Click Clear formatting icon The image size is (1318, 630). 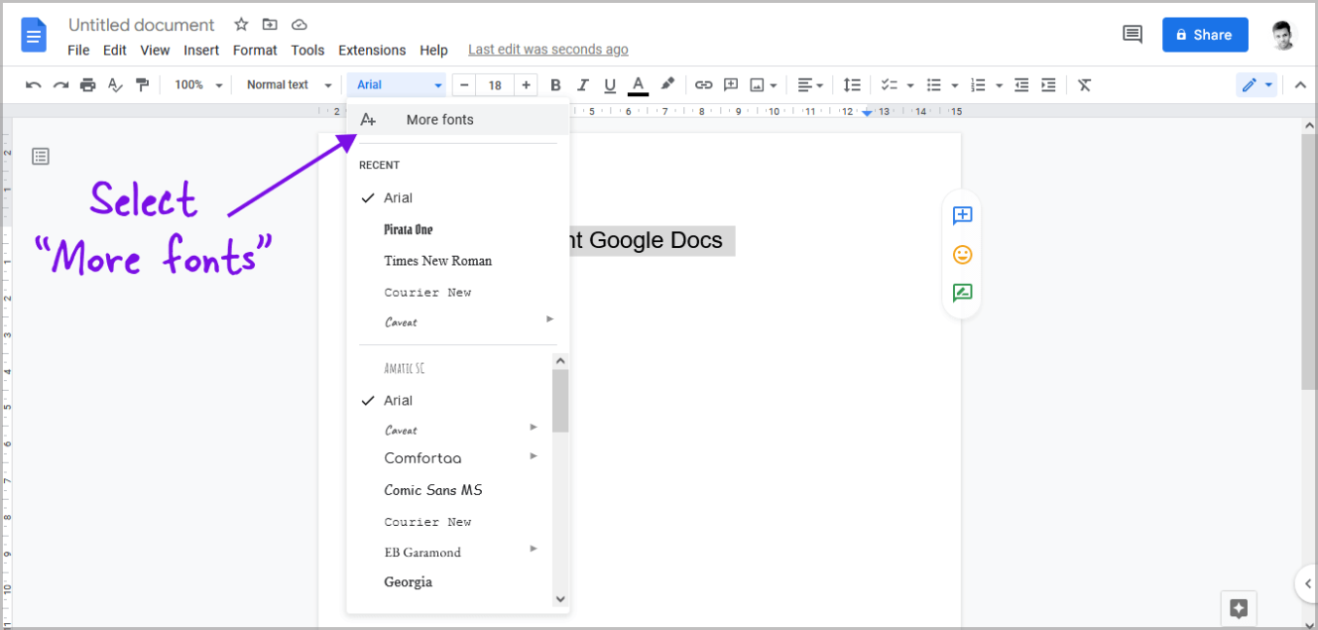click(1084, 86)
